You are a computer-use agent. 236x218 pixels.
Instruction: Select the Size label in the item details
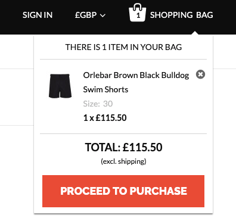pos(91,104)
